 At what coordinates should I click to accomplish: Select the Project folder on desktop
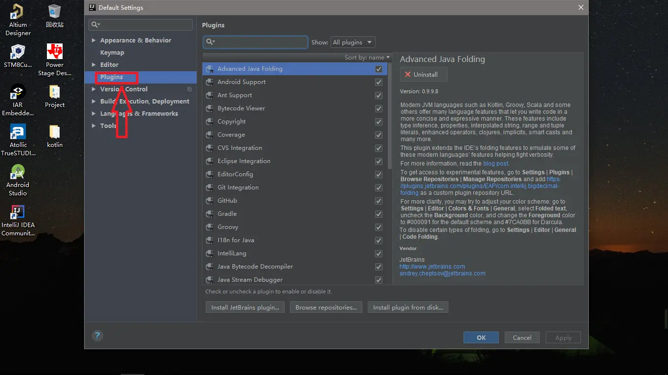pyautogui.click(x=55, y=96)
